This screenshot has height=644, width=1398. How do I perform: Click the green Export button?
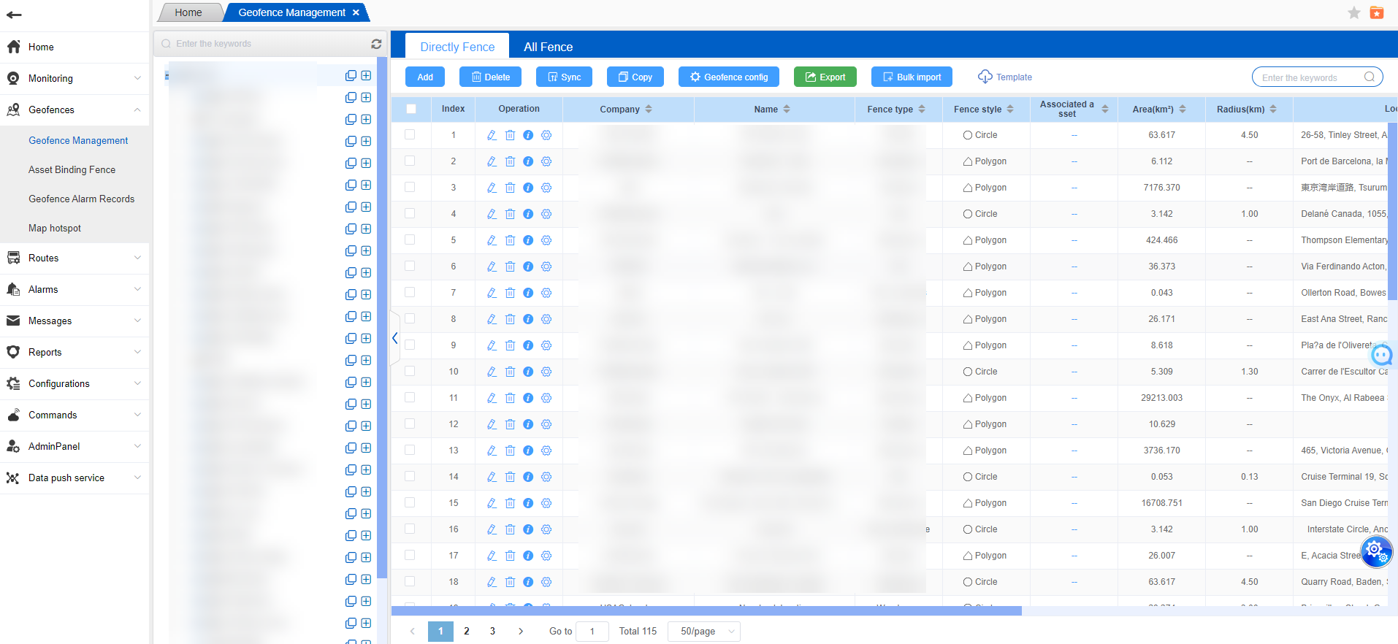[825, 77]
